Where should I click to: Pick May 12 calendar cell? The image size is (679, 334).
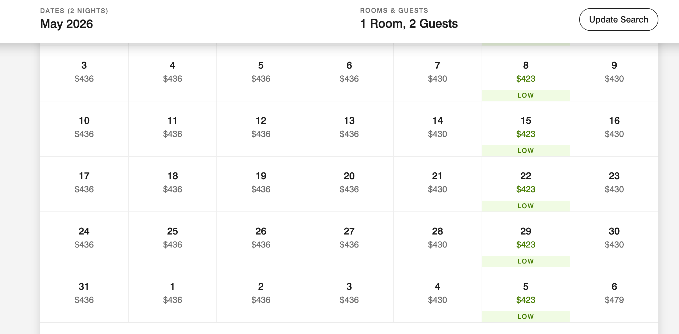pos(261,129)
